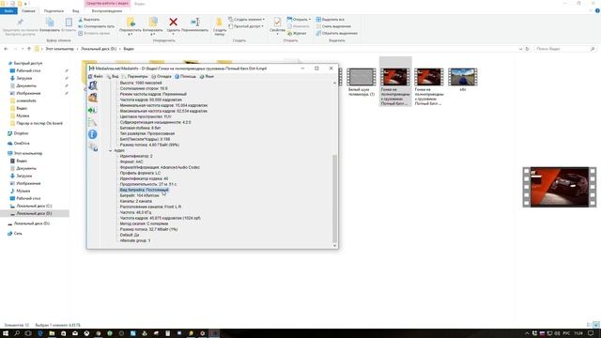Open Создать элемент dropdown
Screen dimensions: 601x338
click(x=247, y=20)
